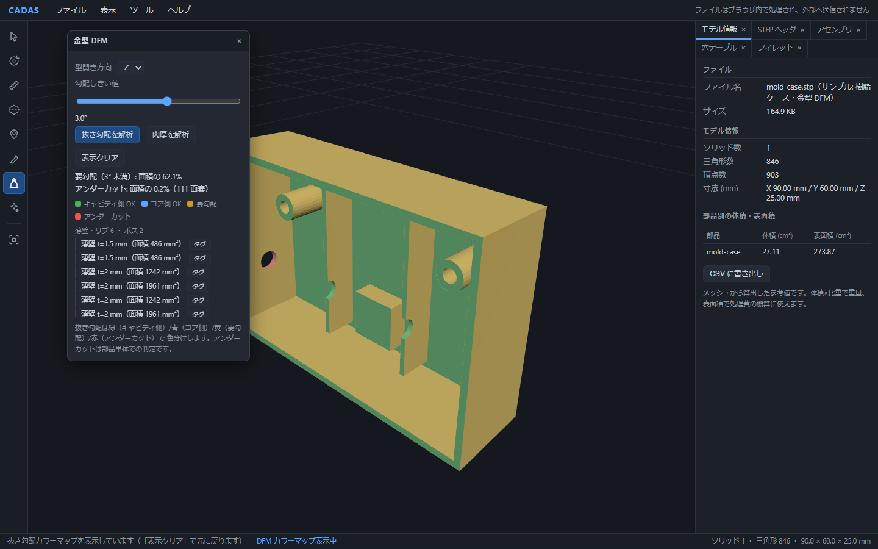Screen dimensions: 878x549
Task: Click the yellow 要勾配 legend swatch
Action: point(190,204)
